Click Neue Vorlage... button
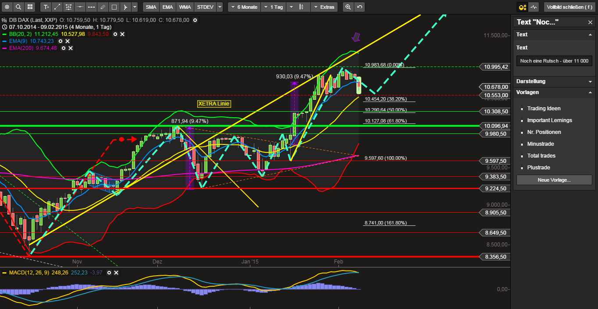Viewport: 598px width, 309px height. [554, 180]
